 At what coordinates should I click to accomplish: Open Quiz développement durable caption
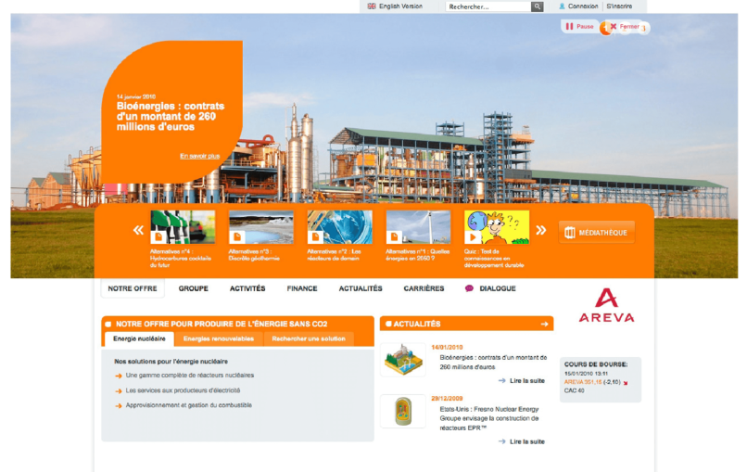click(x=494, y=258)
